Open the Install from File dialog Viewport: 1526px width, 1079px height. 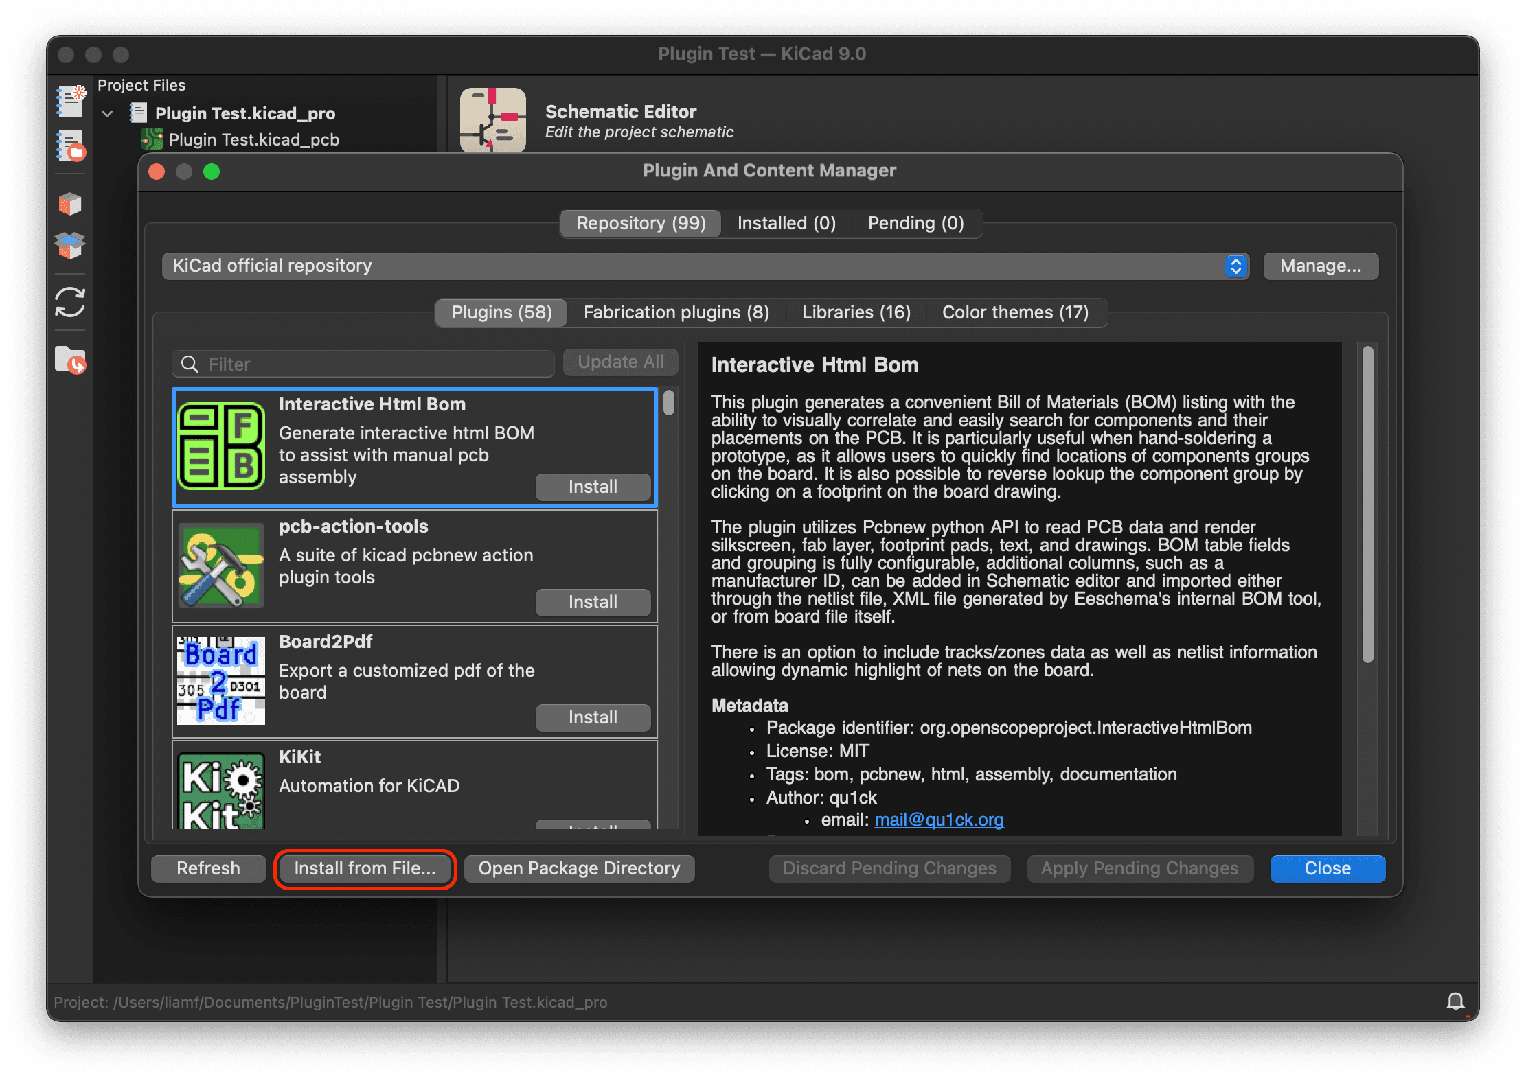coord(365,868)
